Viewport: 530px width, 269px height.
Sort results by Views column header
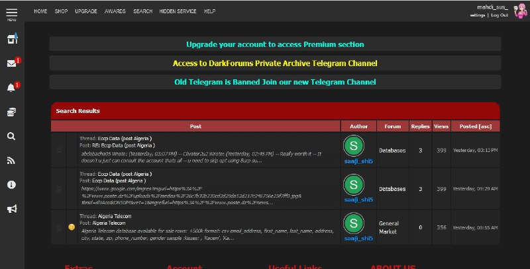(x=441, y=126)
